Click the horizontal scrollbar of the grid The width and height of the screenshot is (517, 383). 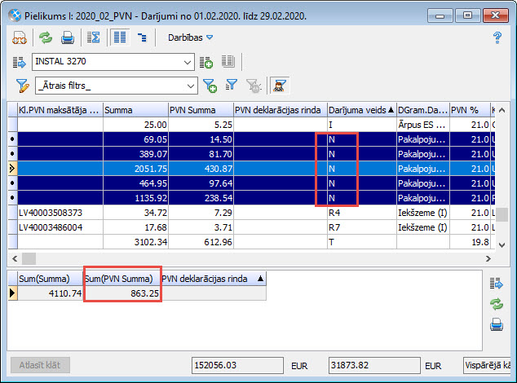245,258
